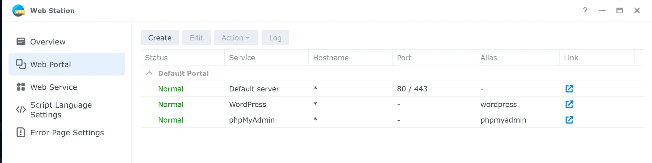Collapse the Default Portal group
The width and height of the screenshot is (652, 163).
[x=149, y=73]
